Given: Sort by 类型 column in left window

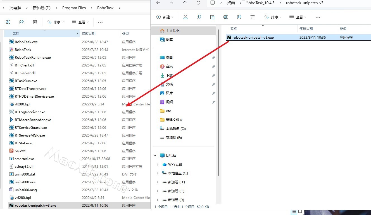Looking at the screenshot, I should (125, 33).
